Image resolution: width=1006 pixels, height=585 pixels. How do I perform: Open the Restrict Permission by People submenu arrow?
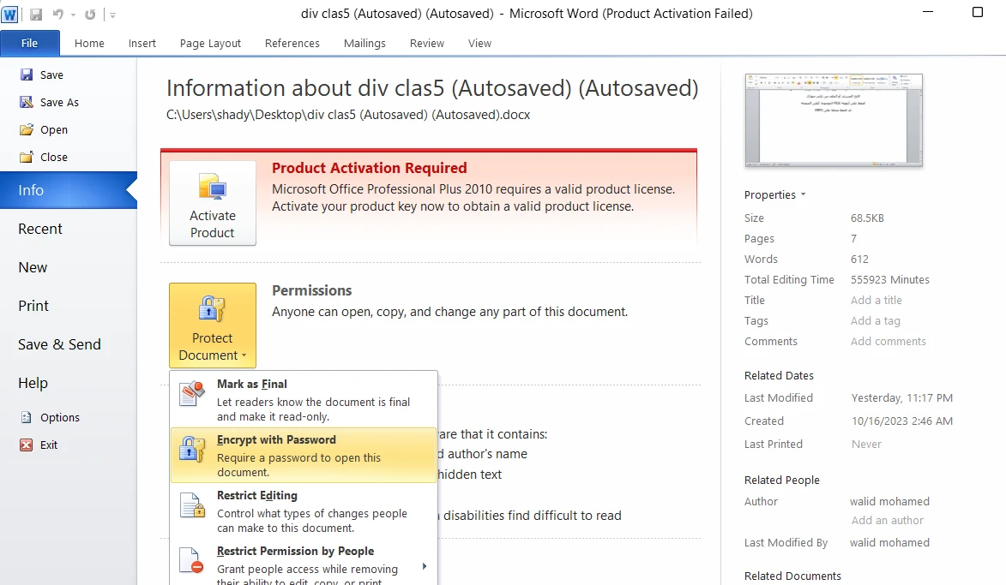pos(424,566)
